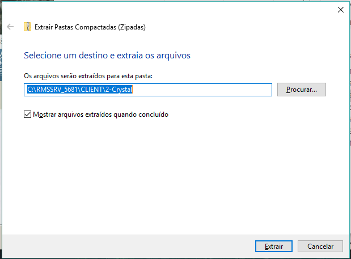Close the extraction wizard window
The width and height of the screenshot is (351, 259).
(340, 9)
